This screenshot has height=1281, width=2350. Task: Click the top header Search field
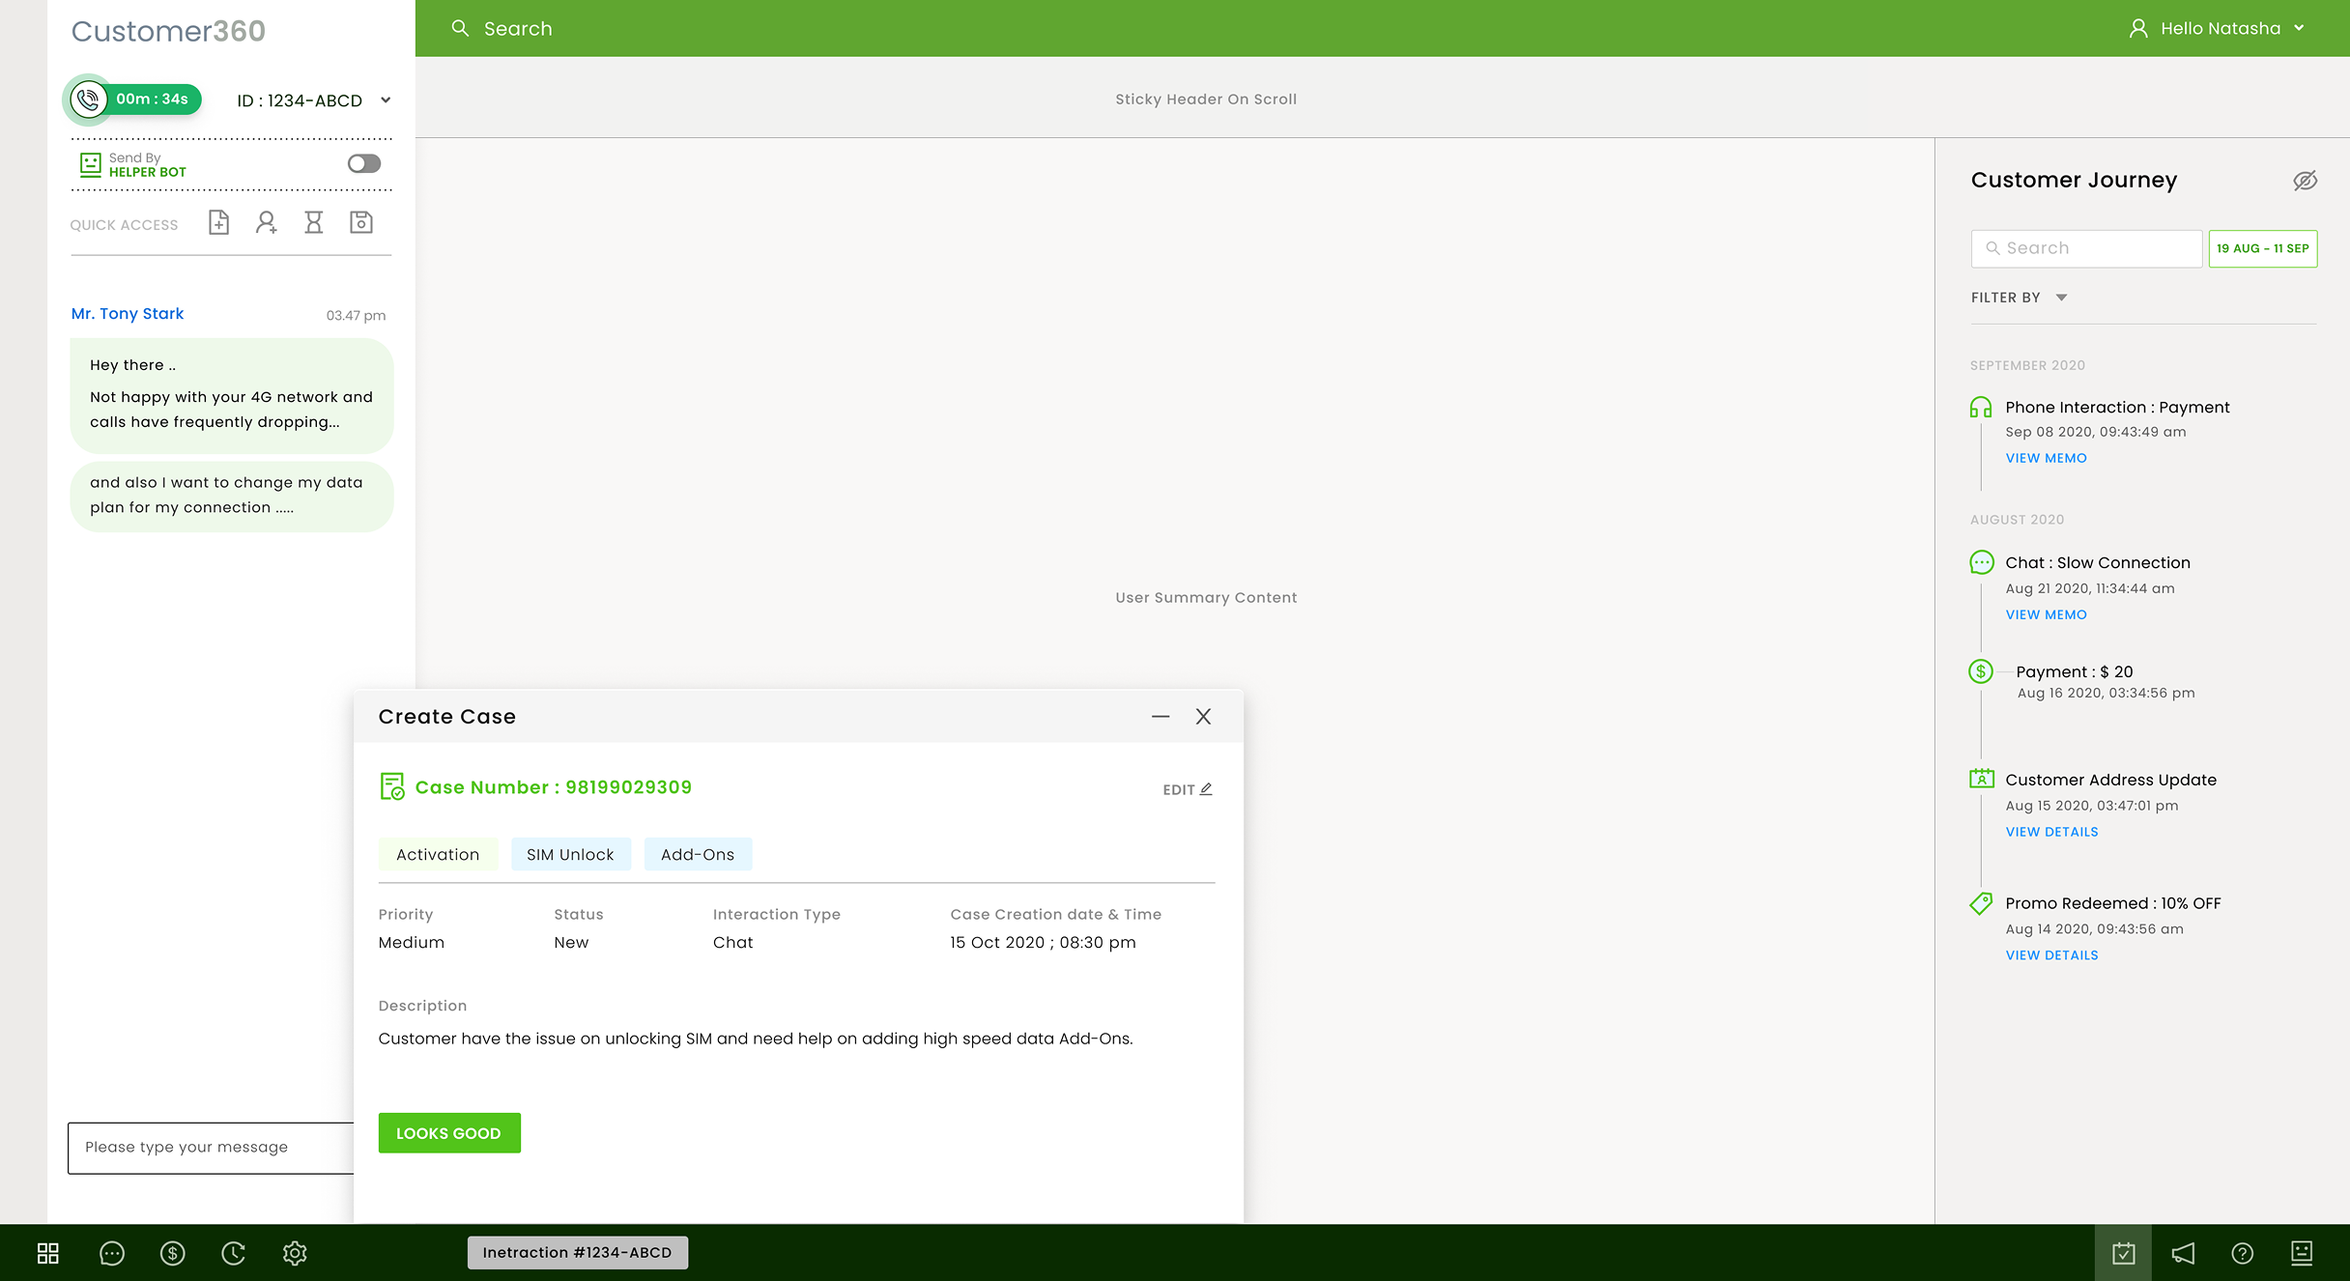[518, 29]
